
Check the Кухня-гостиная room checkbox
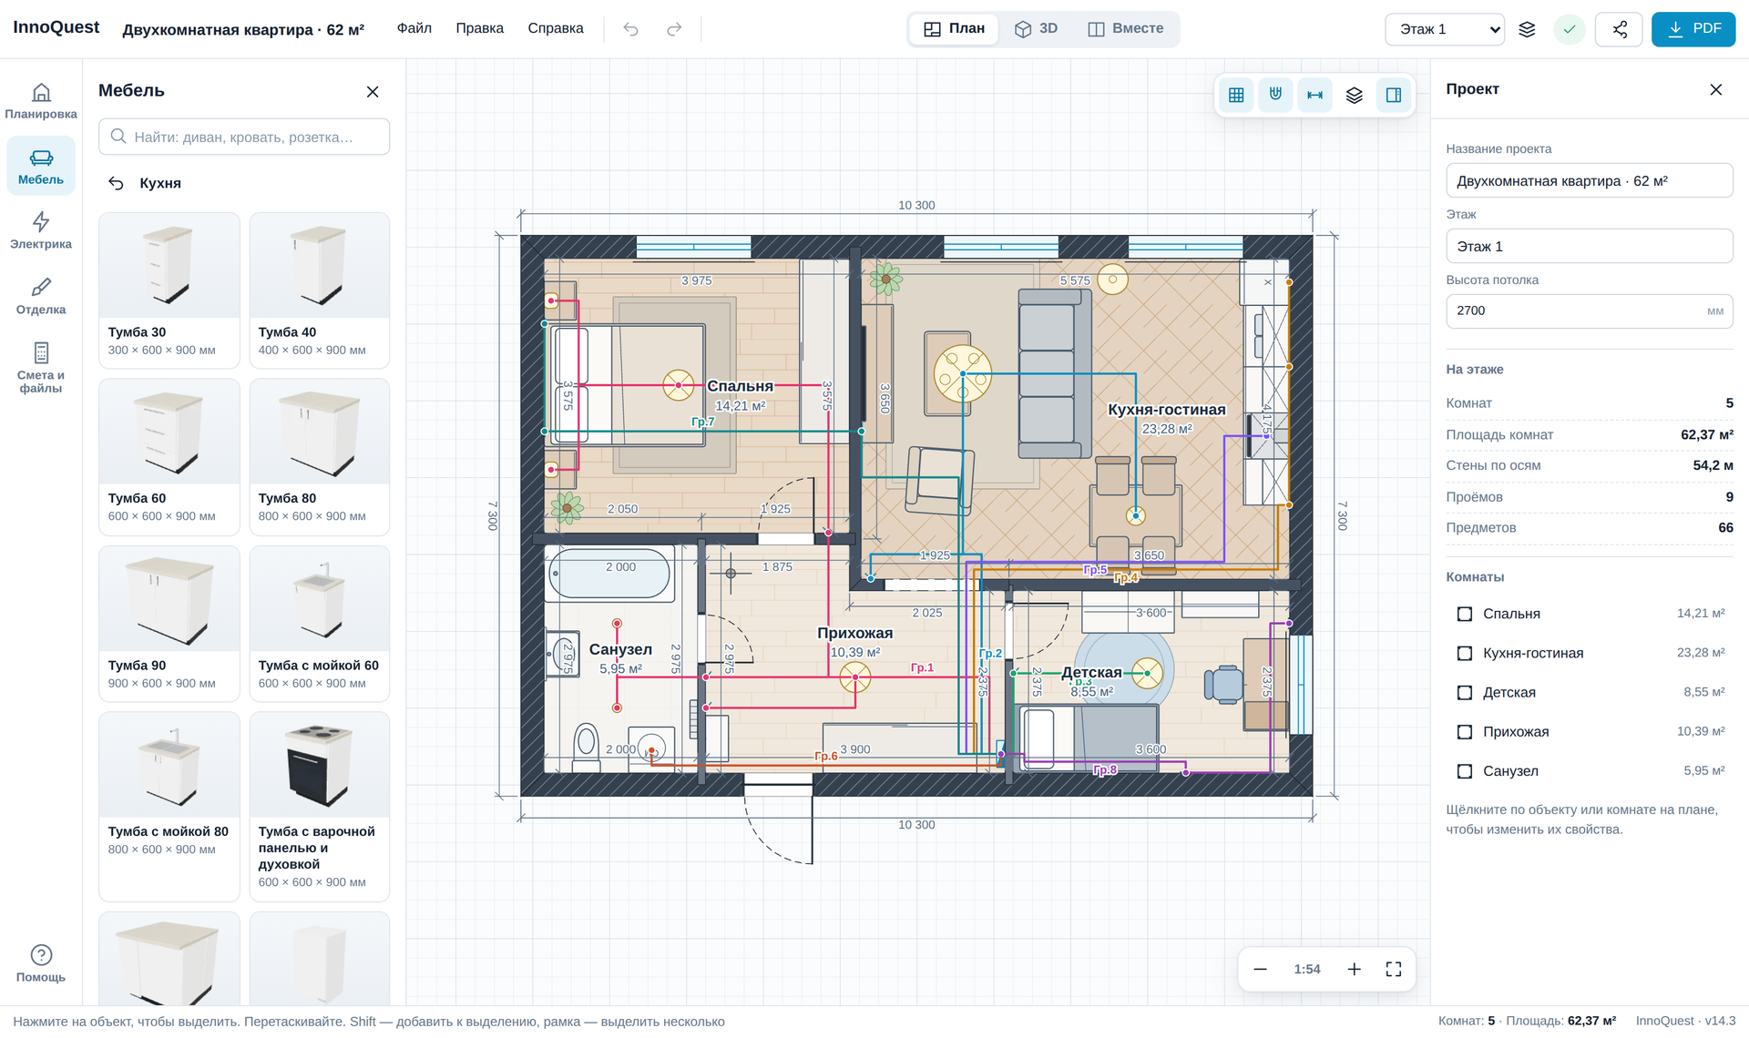point(1465,653)
